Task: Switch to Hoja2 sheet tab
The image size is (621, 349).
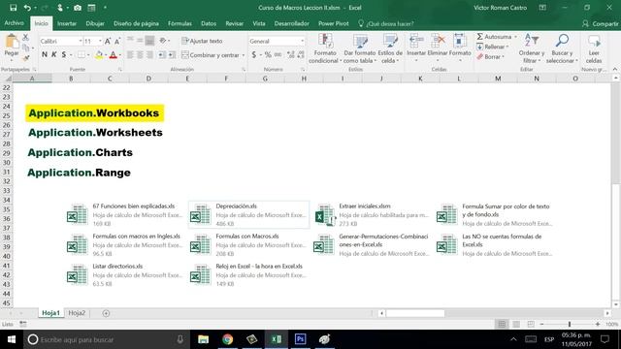Action: coord(77,313)
